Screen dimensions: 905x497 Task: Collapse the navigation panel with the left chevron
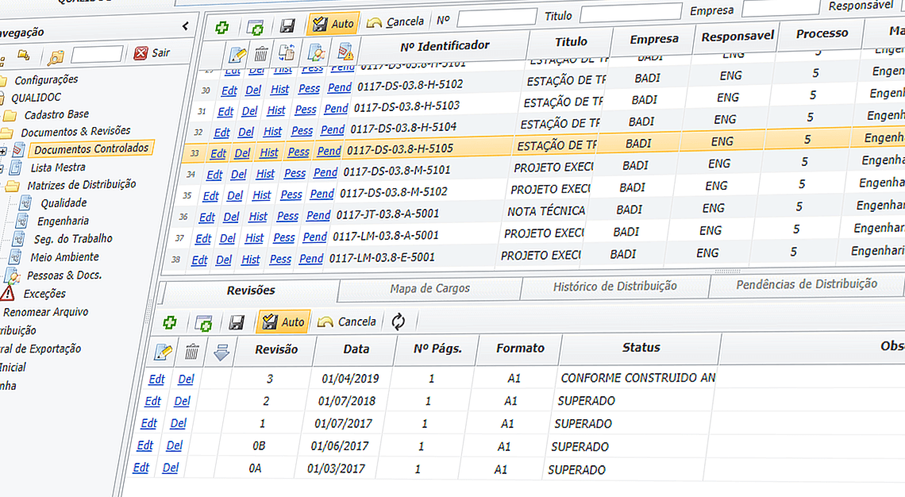click(185, 24)
